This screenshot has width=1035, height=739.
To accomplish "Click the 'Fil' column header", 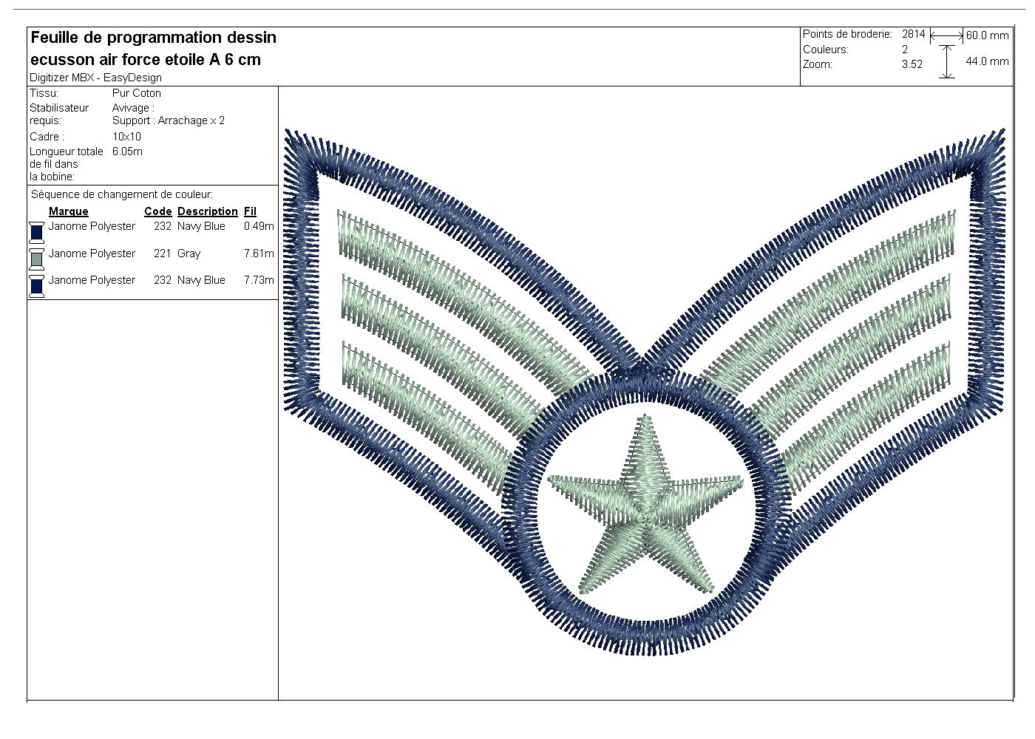I will (x=250, y=211).
